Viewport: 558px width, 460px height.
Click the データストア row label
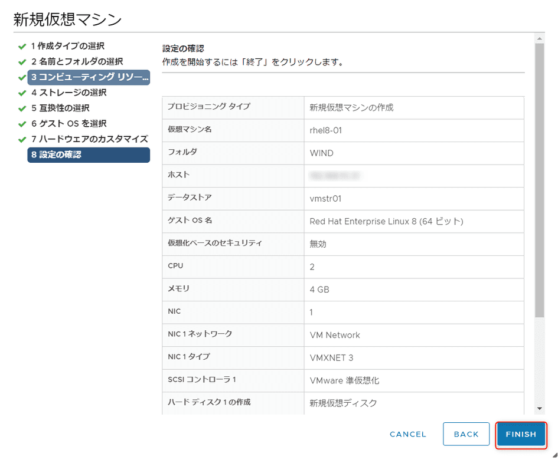190,198
